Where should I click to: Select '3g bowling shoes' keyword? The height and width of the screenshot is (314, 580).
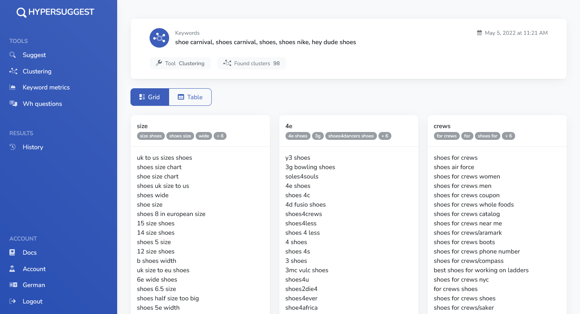(x=310, y=167)
